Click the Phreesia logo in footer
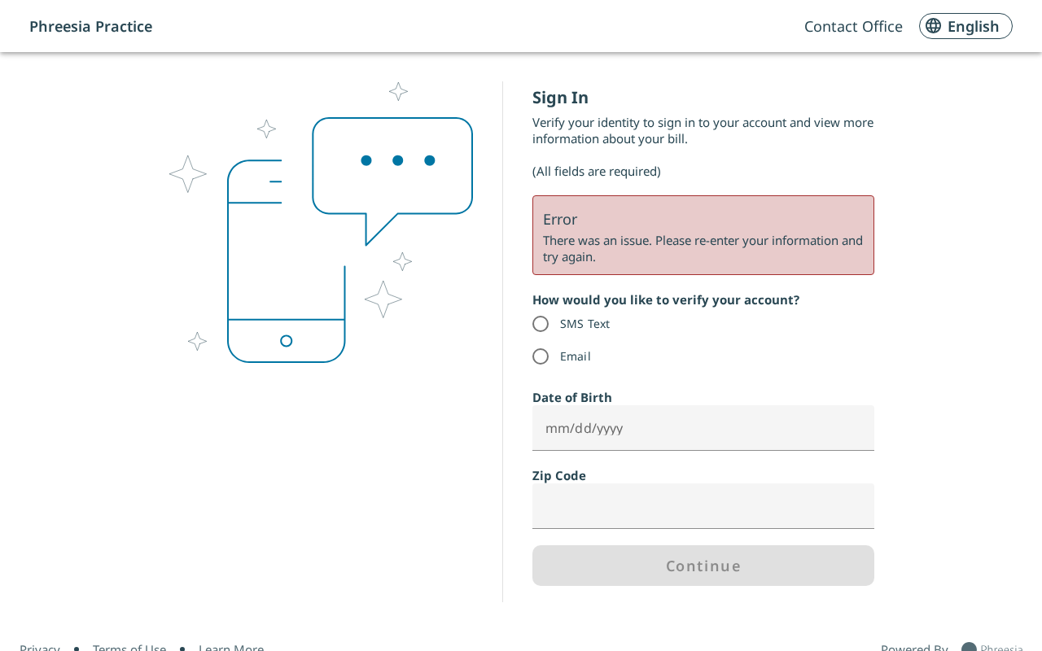This screenshot has width=1042, height=651. pos(969,648)
